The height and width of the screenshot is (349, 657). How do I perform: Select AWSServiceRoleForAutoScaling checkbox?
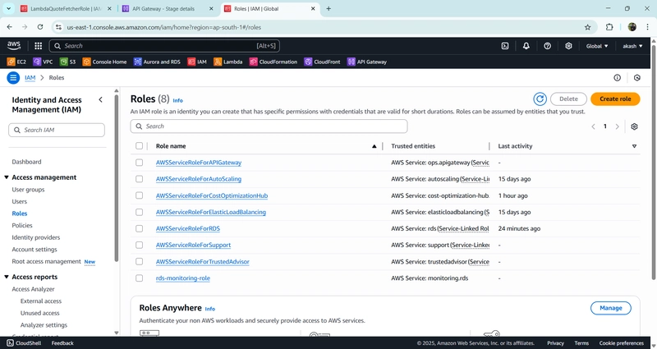[139, 179]
